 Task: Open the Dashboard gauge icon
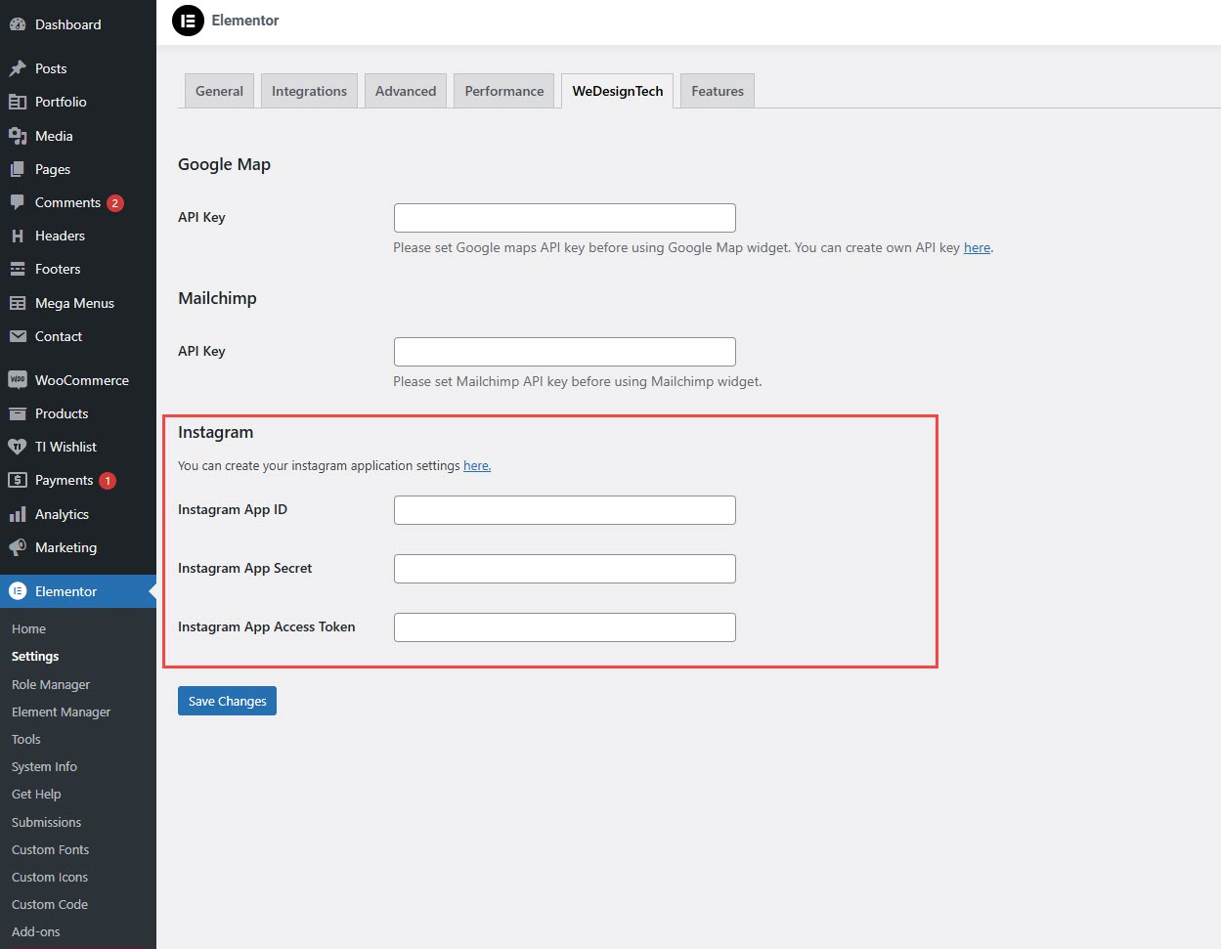tap(18, 24)
